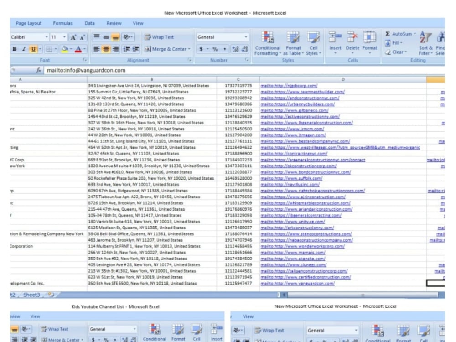Toggle Bold formatting in main Excel window

[x=15, y=49]
